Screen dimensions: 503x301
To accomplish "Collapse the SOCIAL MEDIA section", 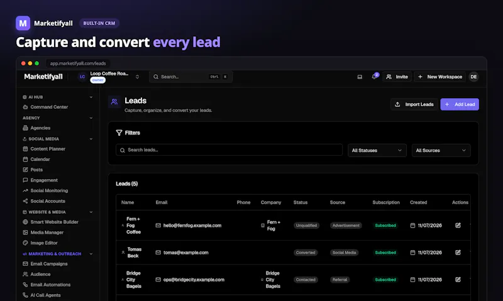I will point(91,139).
